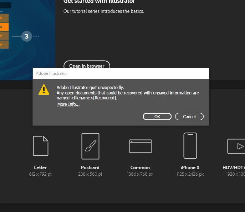The height and width of the screenshot is (212, 245).
Task: Click the HDV/HDTV preset label
Action: click(234, 167)
